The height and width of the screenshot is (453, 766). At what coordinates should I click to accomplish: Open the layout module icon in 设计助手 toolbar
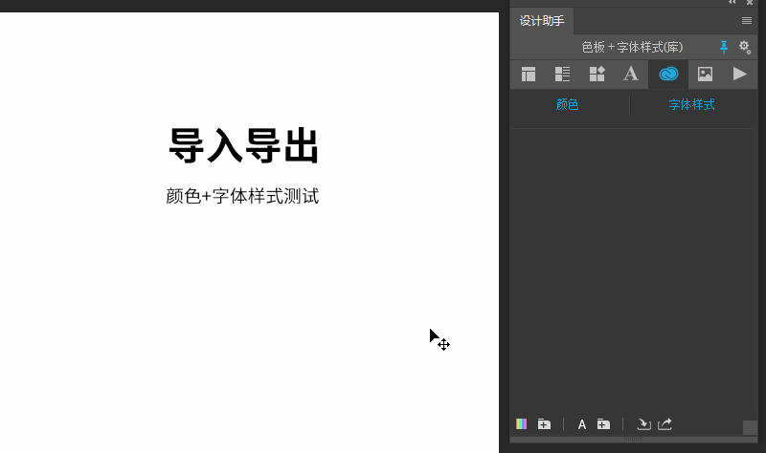[x=529, y=75]
